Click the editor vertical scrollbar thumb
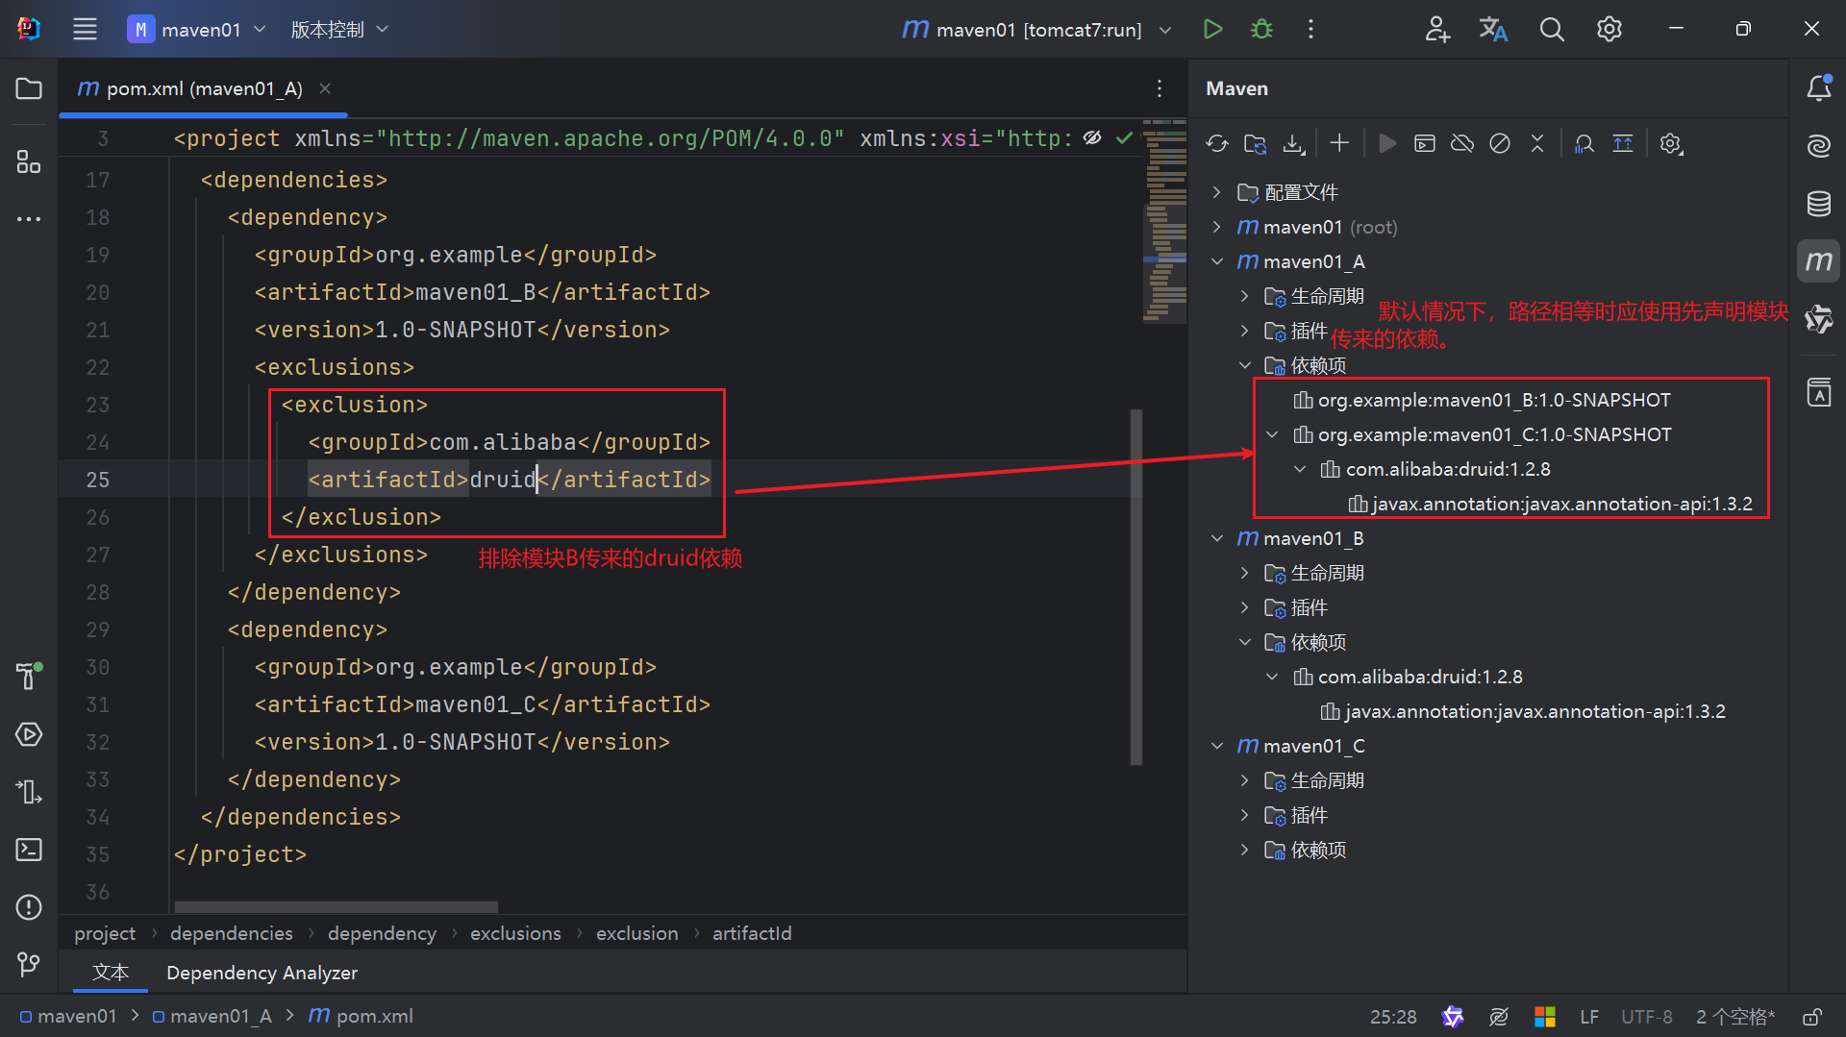1846x1037 pixels. (x=1136, y=586)
